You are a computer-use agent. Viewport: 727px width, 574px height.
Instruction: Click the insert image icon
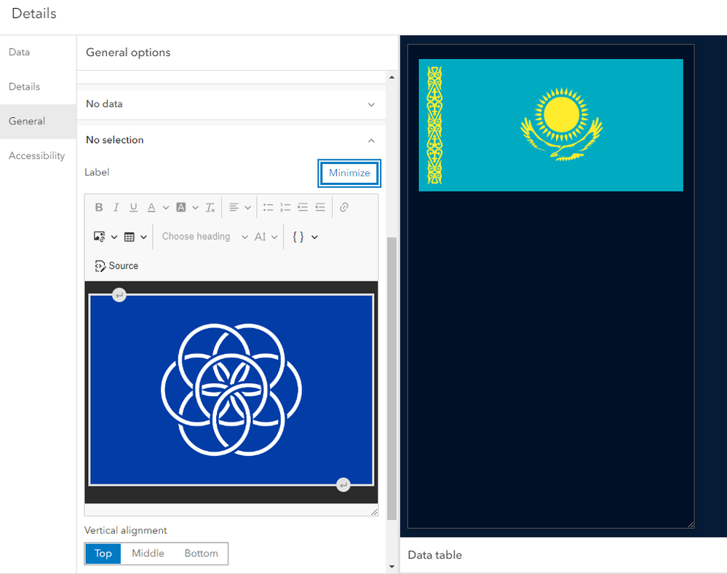(99, 237)
